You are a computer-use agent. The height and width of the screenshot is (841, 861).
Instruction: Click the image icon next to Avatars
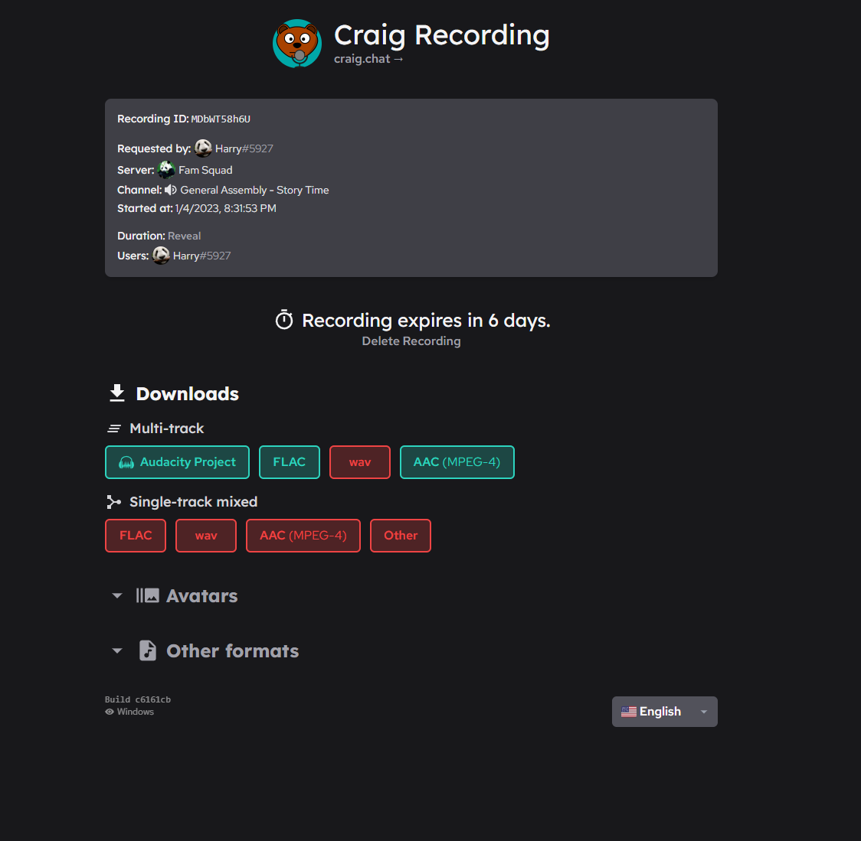(150, 595)
